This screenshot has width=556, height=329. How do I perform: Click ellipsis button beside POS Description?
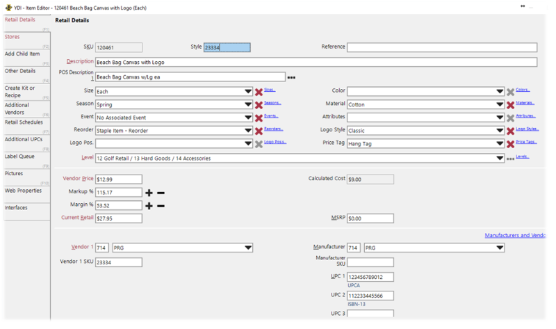tap(291, 77)
